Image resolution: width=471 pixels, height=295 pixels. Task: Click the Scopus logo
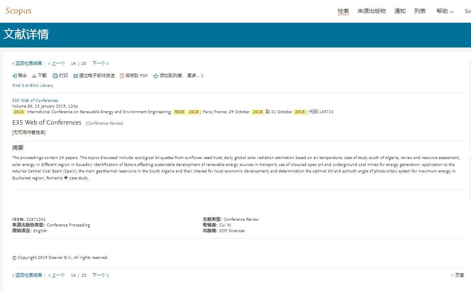tap(19, 11)
